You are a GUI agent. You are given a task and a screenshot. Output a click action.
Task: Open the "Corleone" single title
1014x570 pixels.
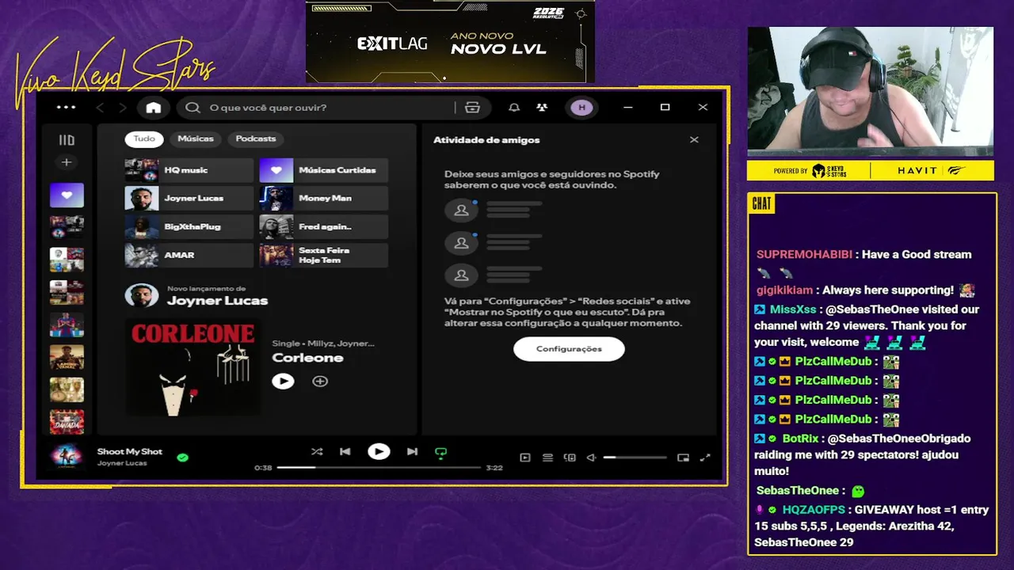coord(307,358)
